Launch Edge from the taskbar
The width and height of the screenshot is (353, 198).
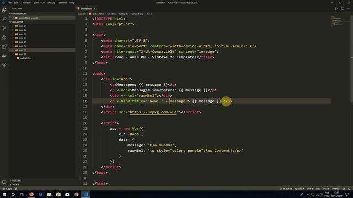(x=40, y=194)
